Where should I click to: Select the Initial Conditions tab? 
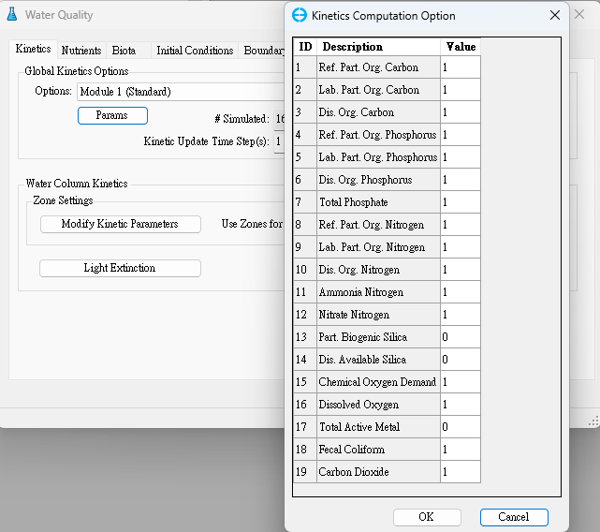(195, 51)
